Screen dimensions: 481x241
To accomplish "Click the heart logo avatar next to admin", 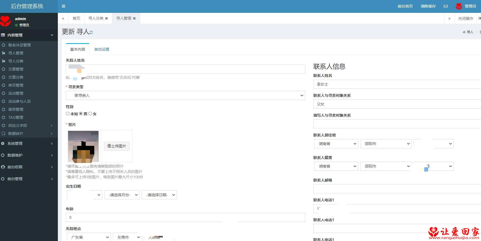I will (5, 21).
